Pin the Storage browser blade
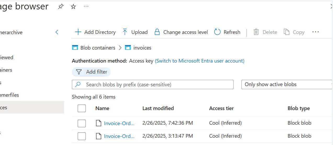 point(61,7)
